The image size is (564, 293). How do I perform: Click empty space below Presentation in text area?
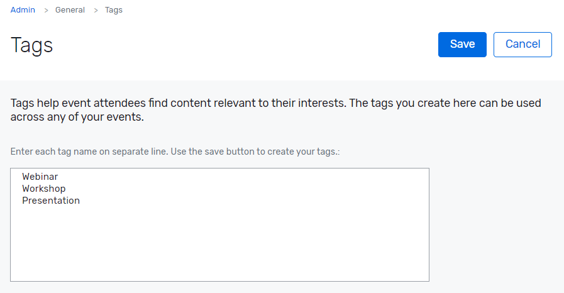coord(189,245)
